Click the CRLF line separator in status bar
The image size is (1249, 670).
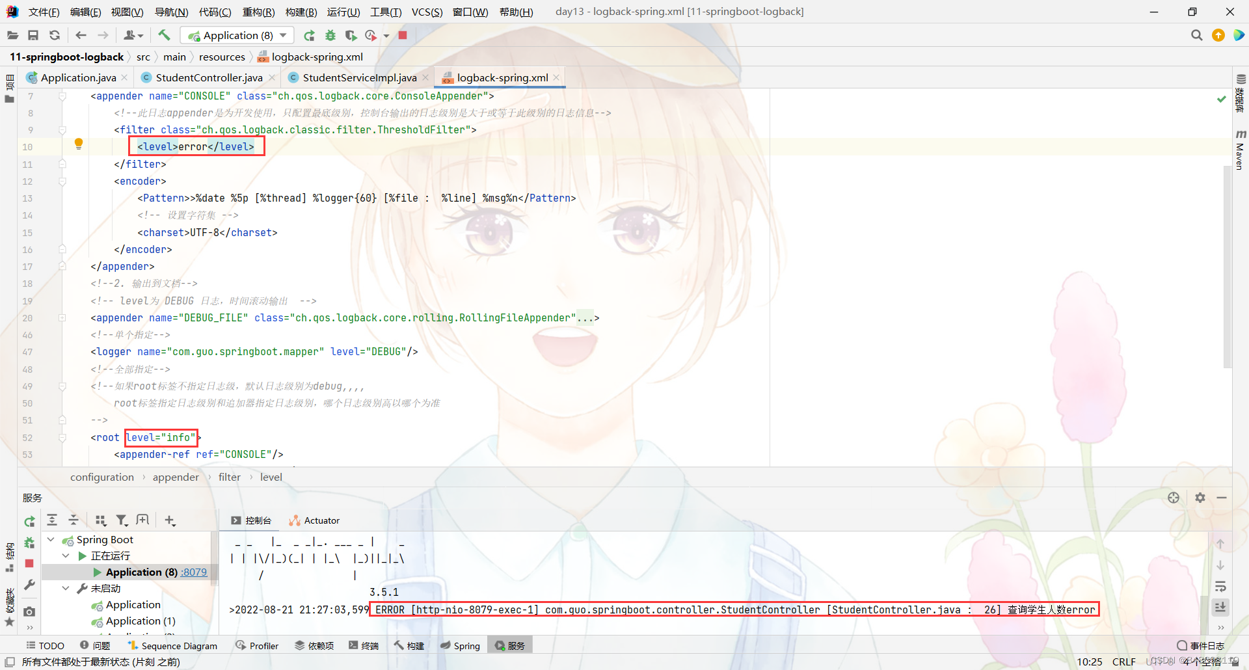(x=1123, y=662)
